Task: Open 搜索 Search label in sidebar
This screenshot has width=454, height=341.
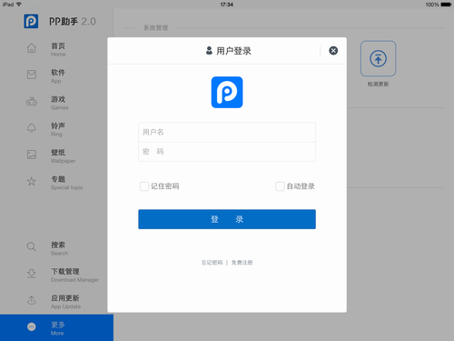Action: pyautogui.click(x=59, y=248)
